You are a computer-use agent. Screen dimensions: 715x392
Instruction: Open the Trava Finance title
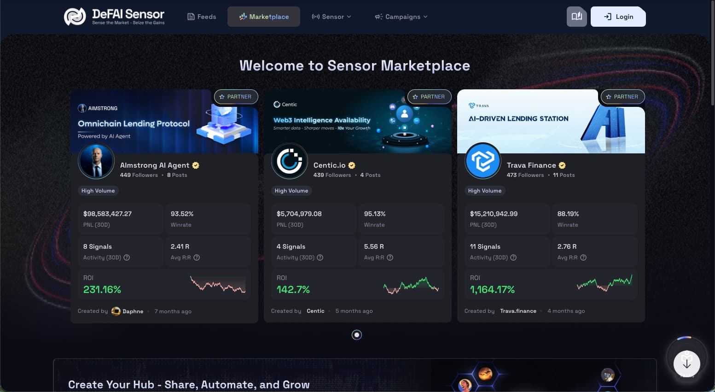[531, 165]
